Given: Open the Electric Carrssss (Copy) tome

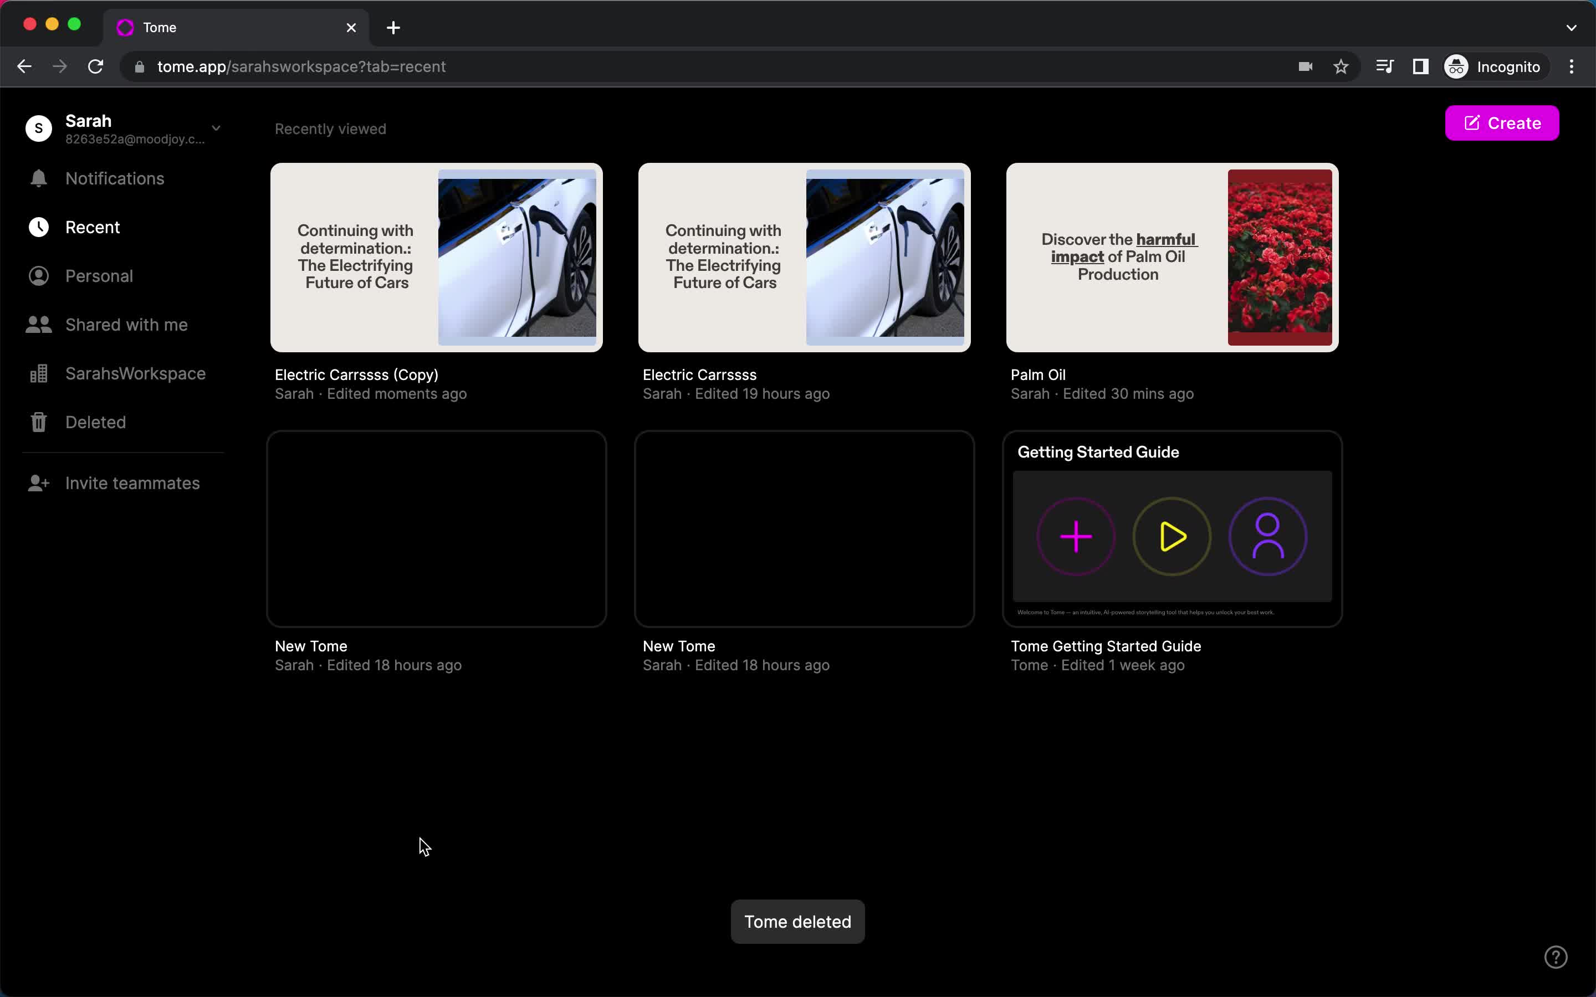Looking at the screenshot, I should click(x=437, y=258).
